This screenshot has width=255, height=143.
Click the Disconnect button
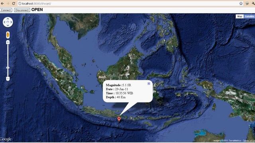point(22,10)
